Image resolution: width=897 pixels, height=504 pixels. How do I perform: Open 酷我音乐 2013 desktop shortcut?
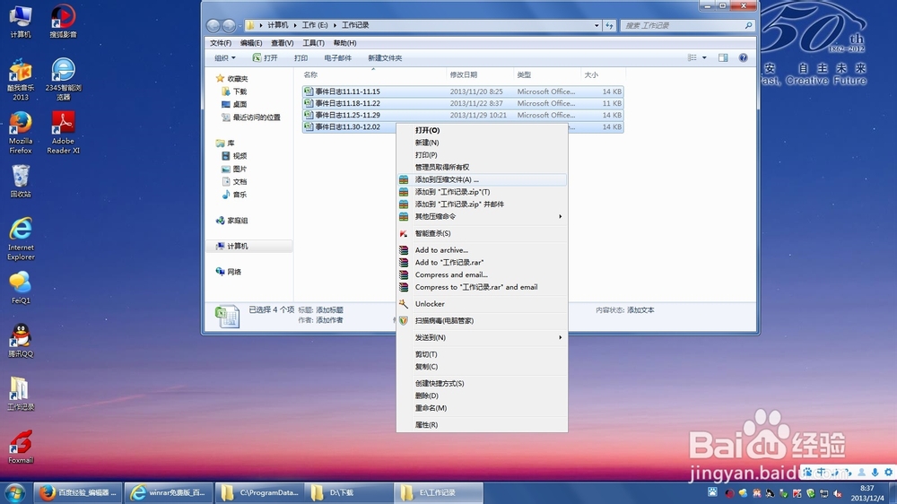(x=21, y=80)
